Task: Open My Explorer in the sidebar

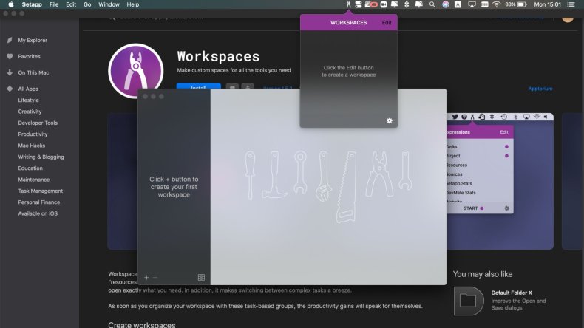Action: pos(33,40)
